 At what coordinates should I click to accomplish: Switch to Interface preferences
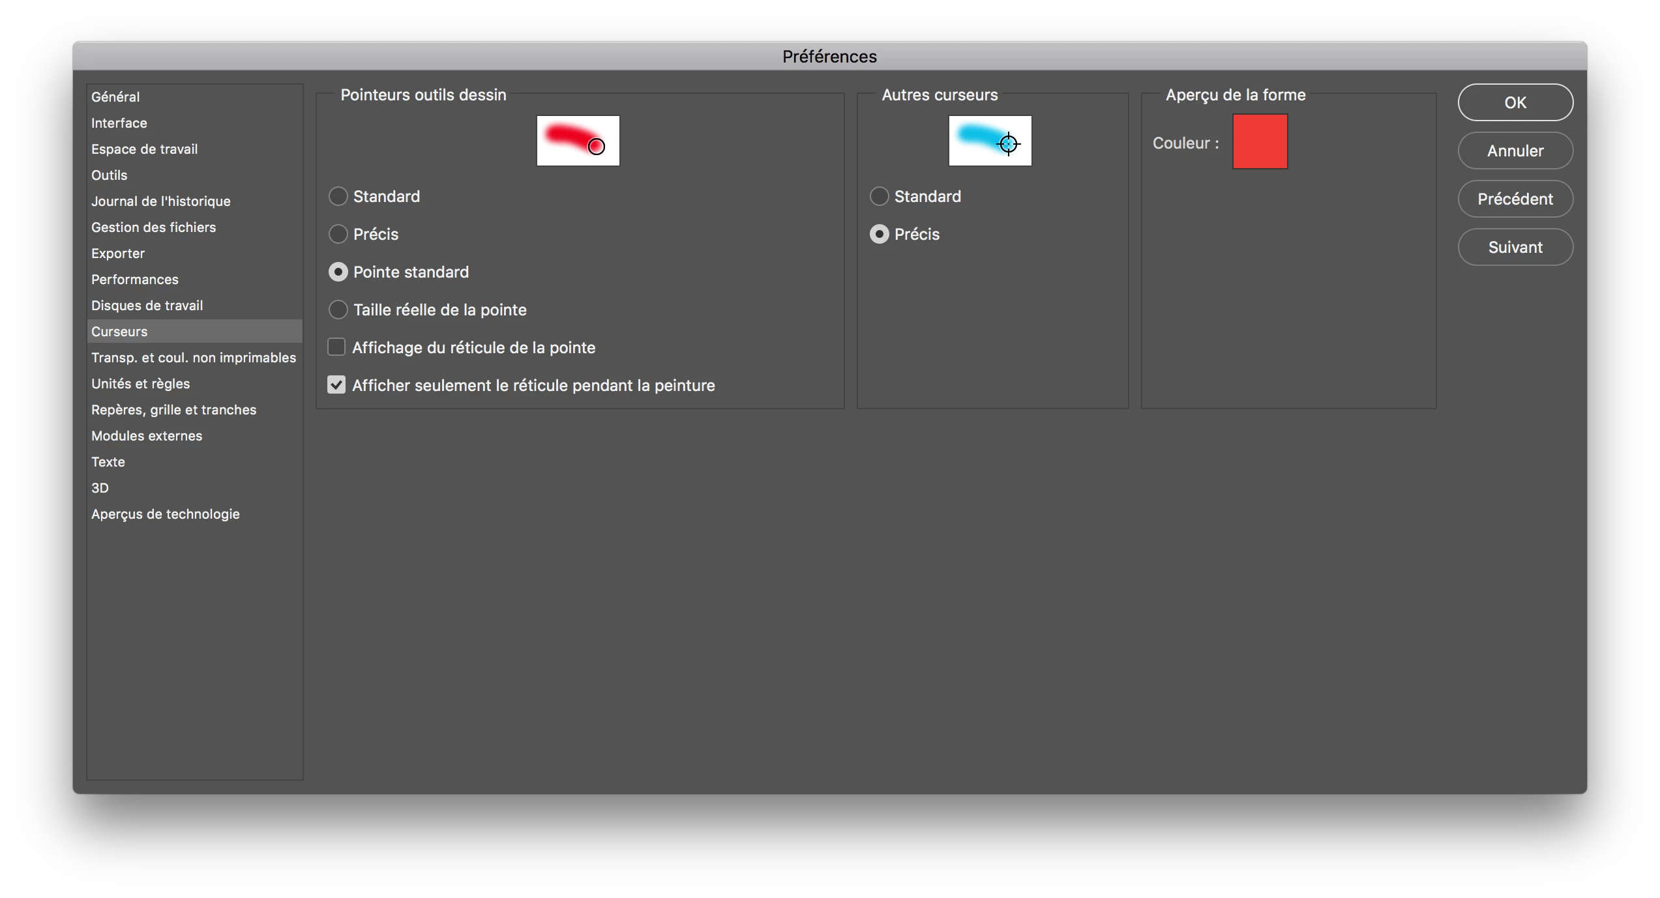(x=119, y=123)
